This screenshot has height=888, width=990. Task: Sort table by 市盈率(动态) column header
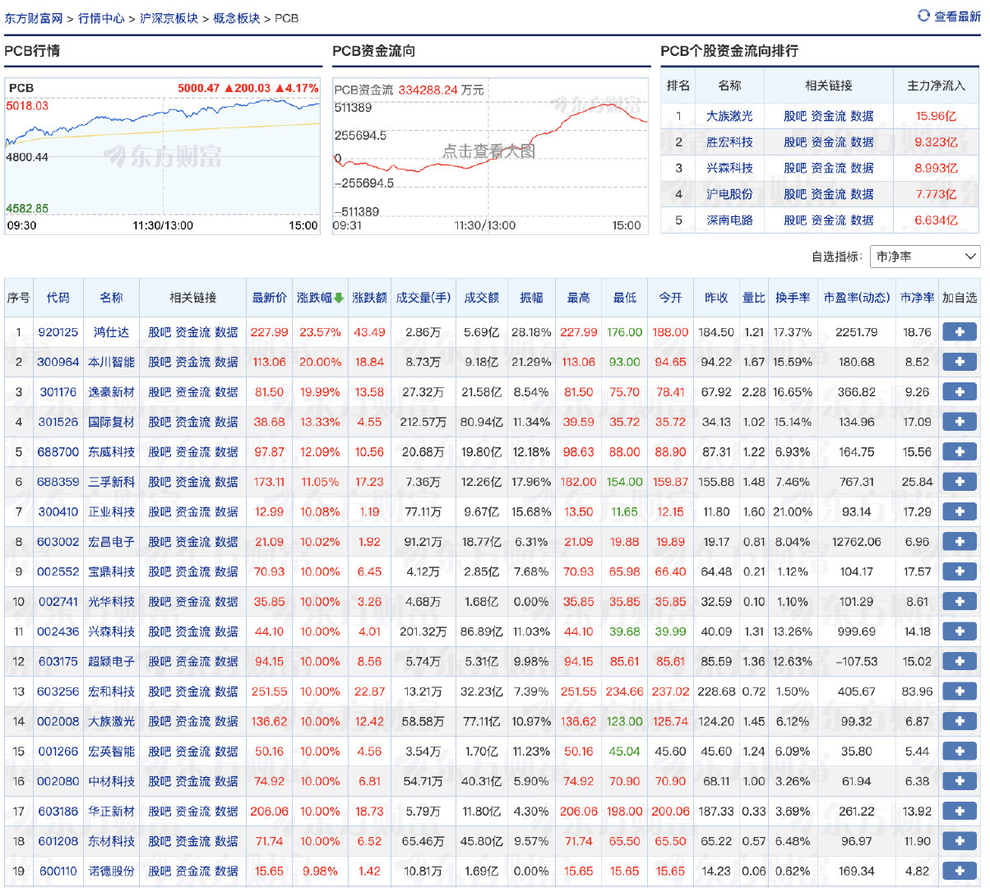point(856,298)
